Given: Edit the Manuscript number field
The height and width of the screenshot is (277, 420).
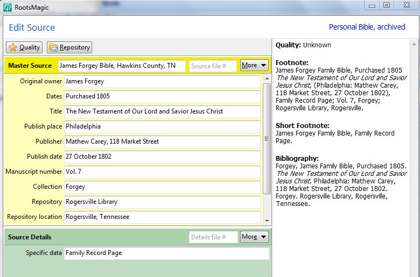Looking at the screenshot, I should (x=162, y=172).
